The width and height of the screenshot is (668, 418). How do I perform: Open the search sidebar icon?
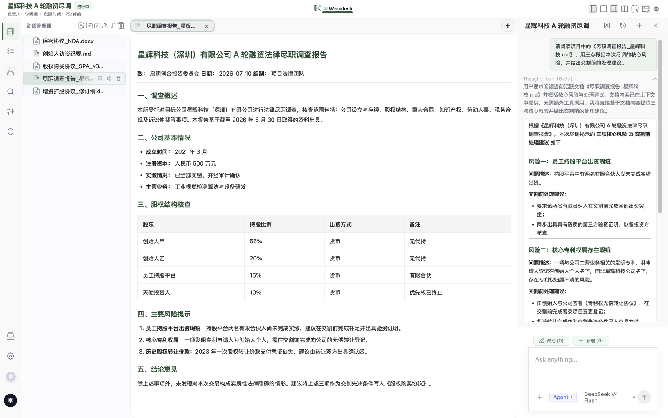click(10, 92)
